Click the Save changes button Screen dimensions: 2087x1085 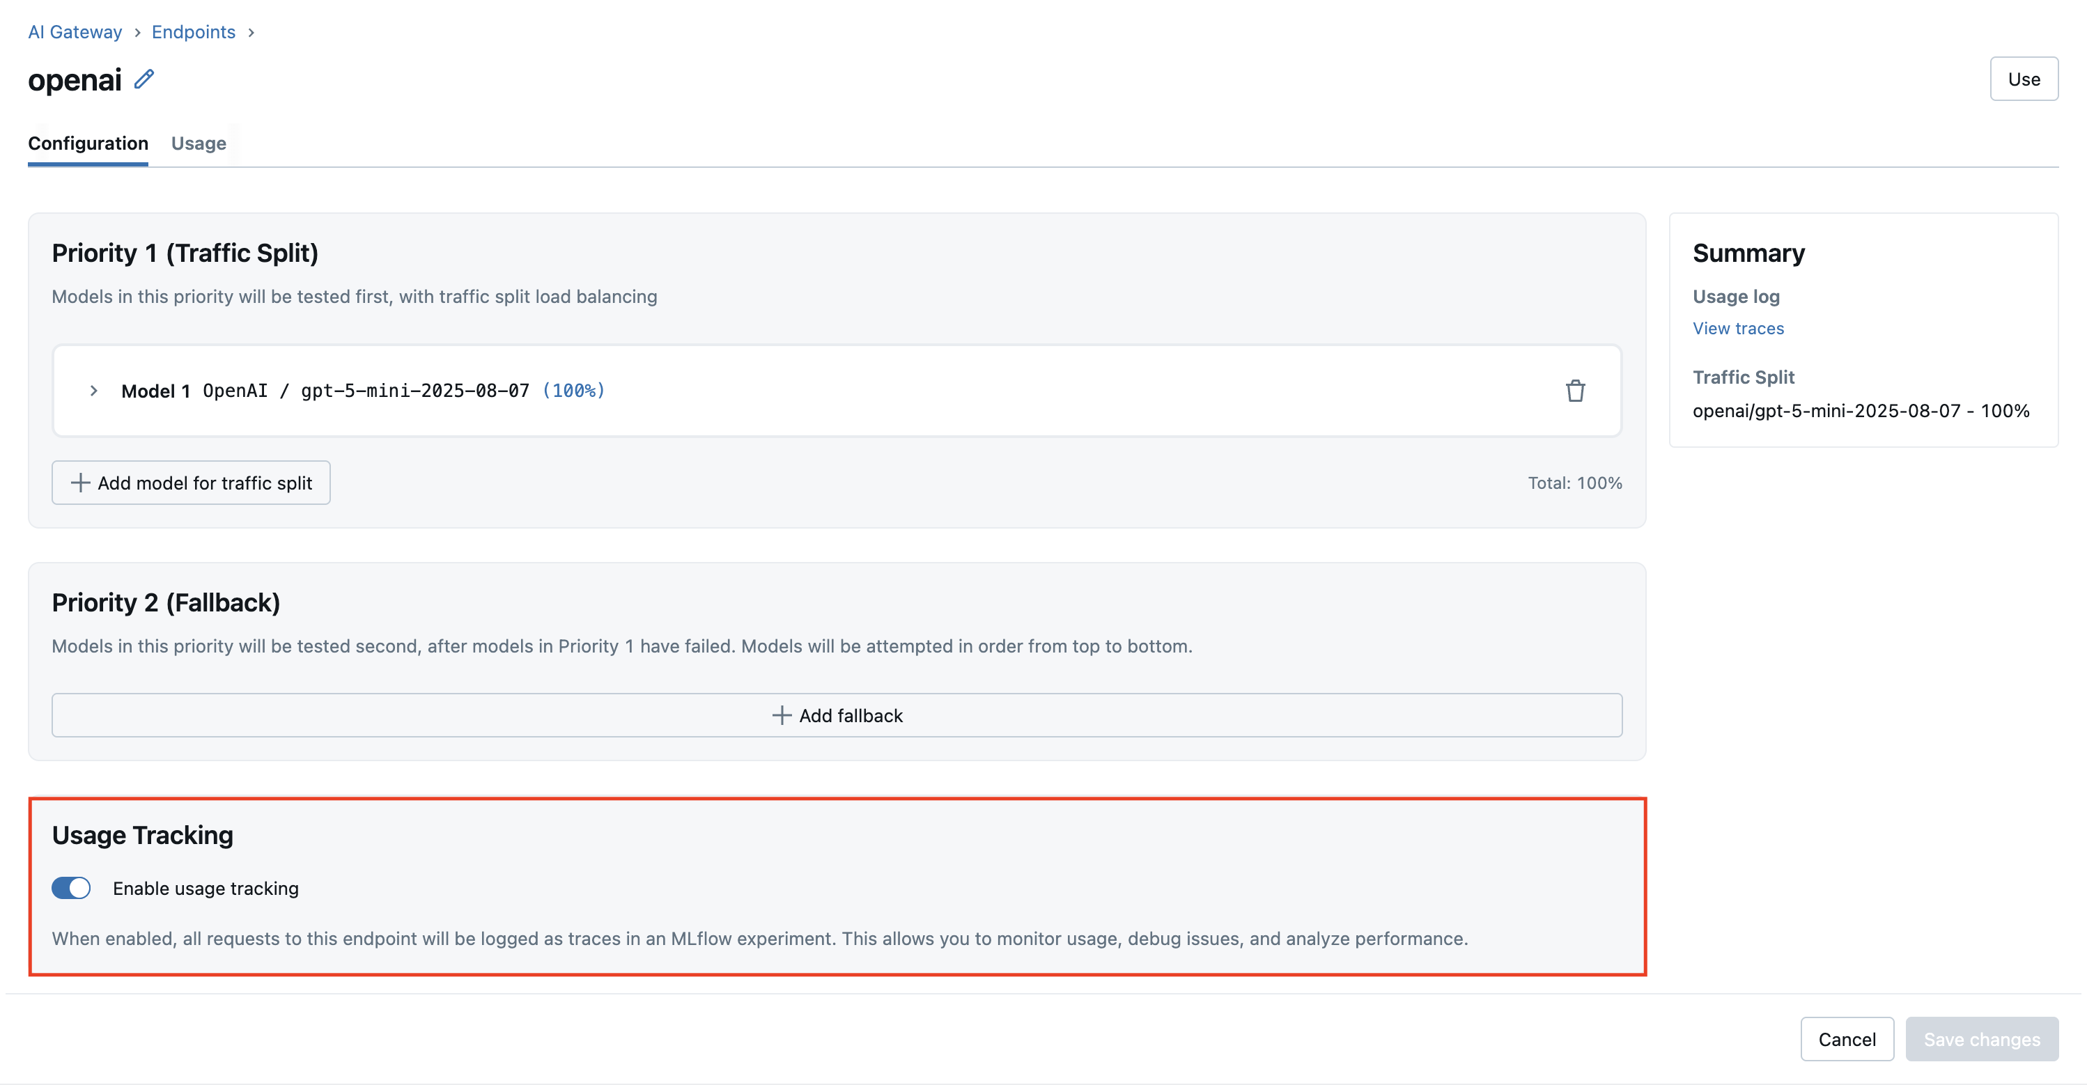[1981, 1039]
